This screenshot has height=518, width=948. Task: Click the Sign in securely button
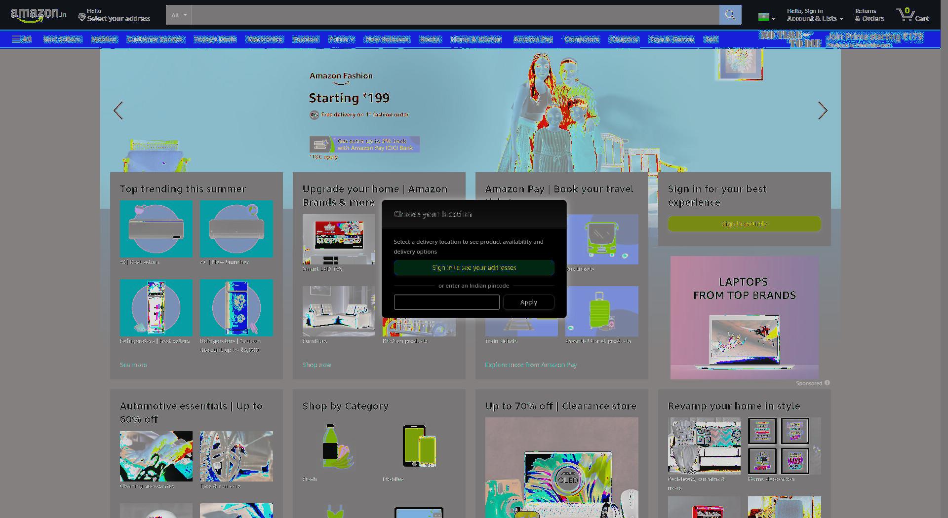pos(744,223)
